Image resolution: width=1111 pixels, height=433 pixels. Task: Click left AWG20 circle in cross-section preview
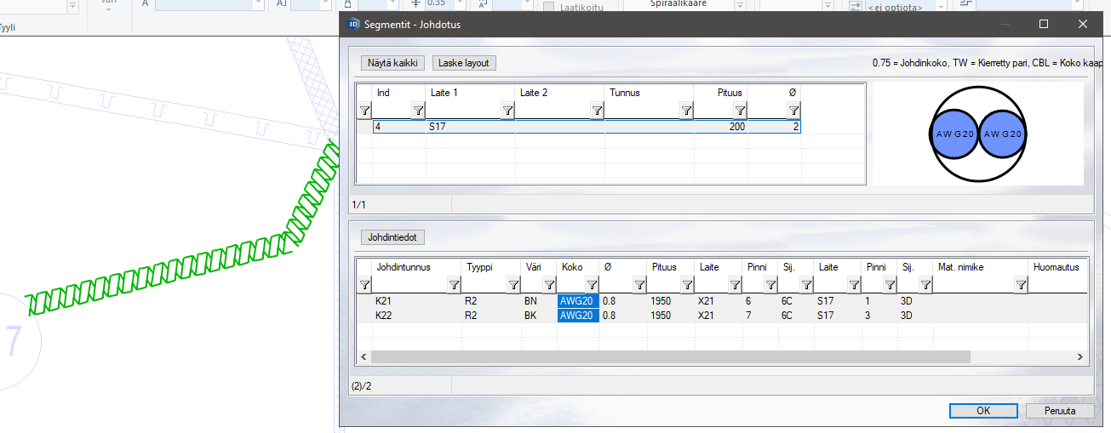pyautogui.click(x=950, y=134)
